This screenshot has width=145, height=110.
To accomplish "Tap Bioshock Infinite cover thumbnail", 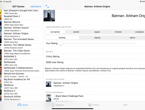I will [x=1, y=98].
